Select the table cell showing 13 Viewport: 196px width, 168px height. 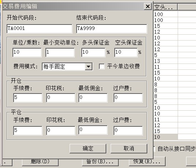coord(166,61)
